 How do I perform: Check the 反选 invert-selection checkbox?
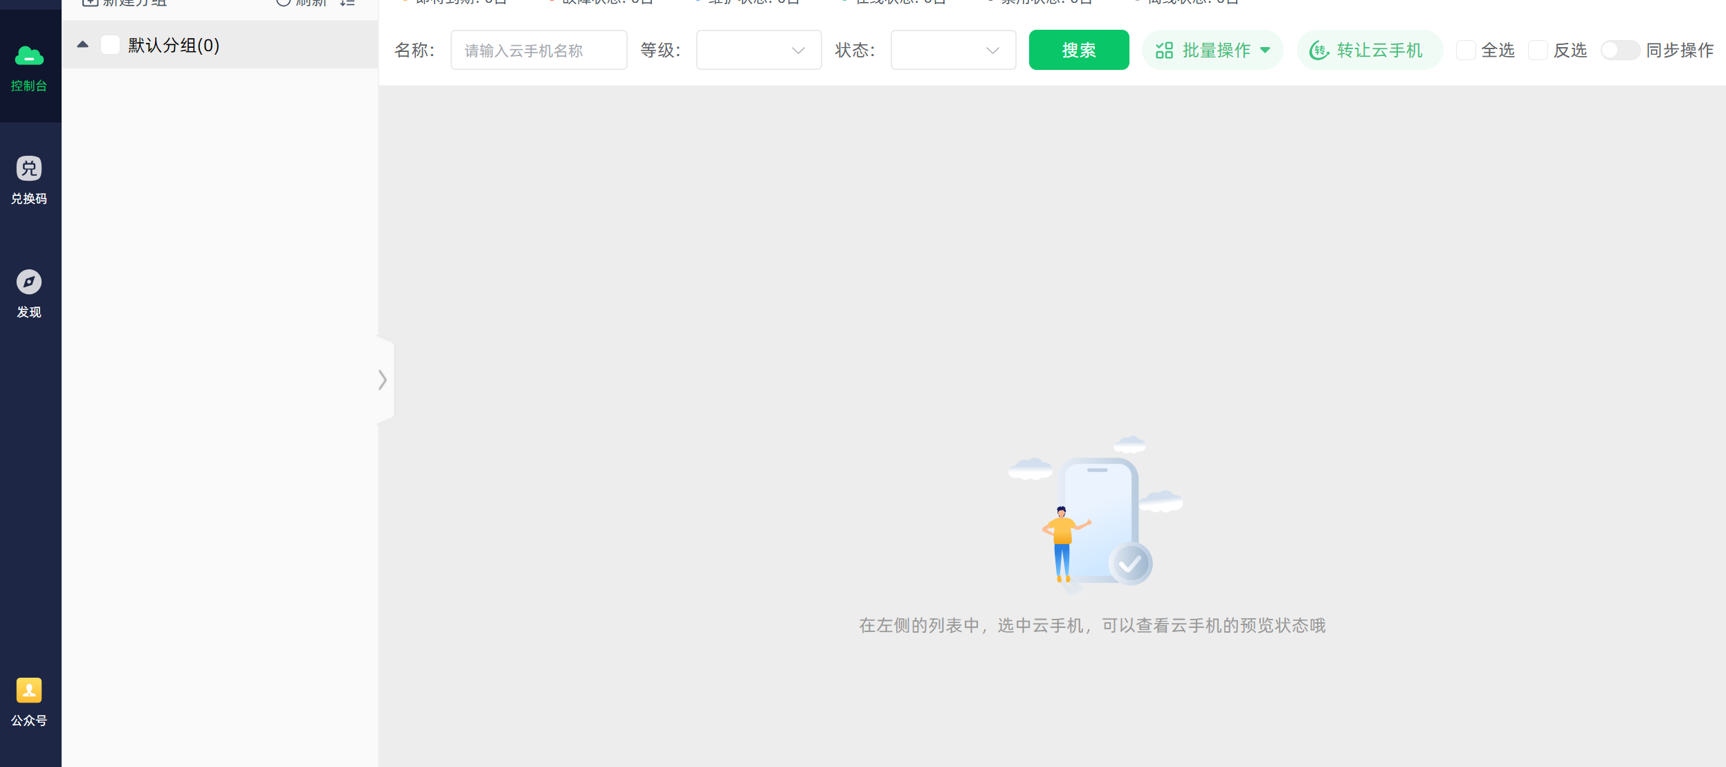(1538, 50)
